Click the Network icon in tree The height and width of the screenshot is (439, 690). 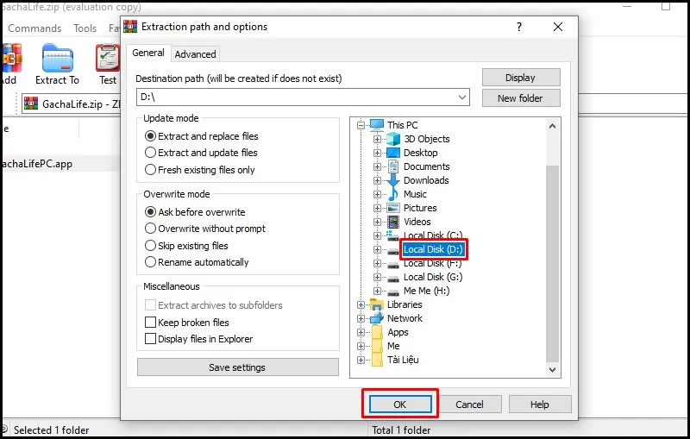coord(376,318)
